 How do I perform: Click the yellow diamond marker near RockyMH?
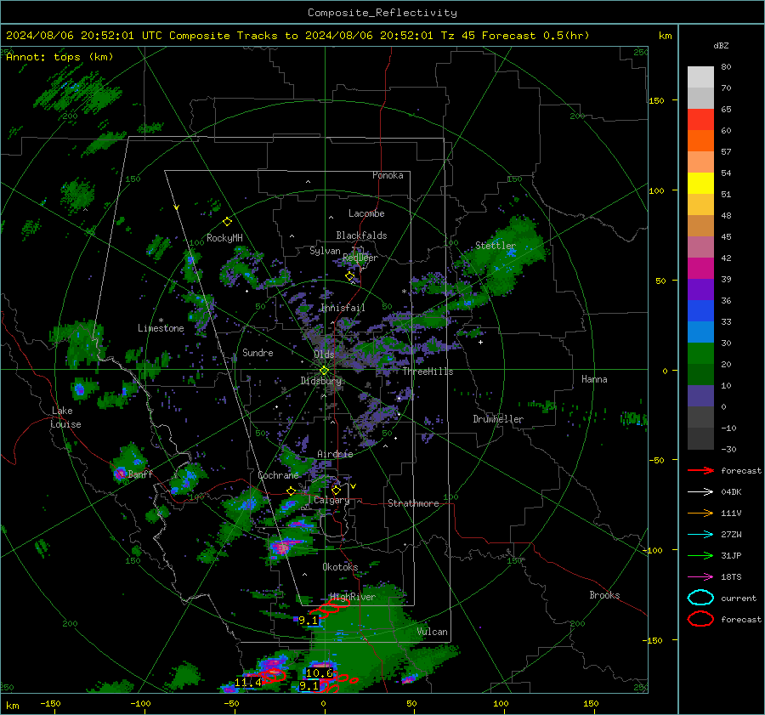coord(227,222)
